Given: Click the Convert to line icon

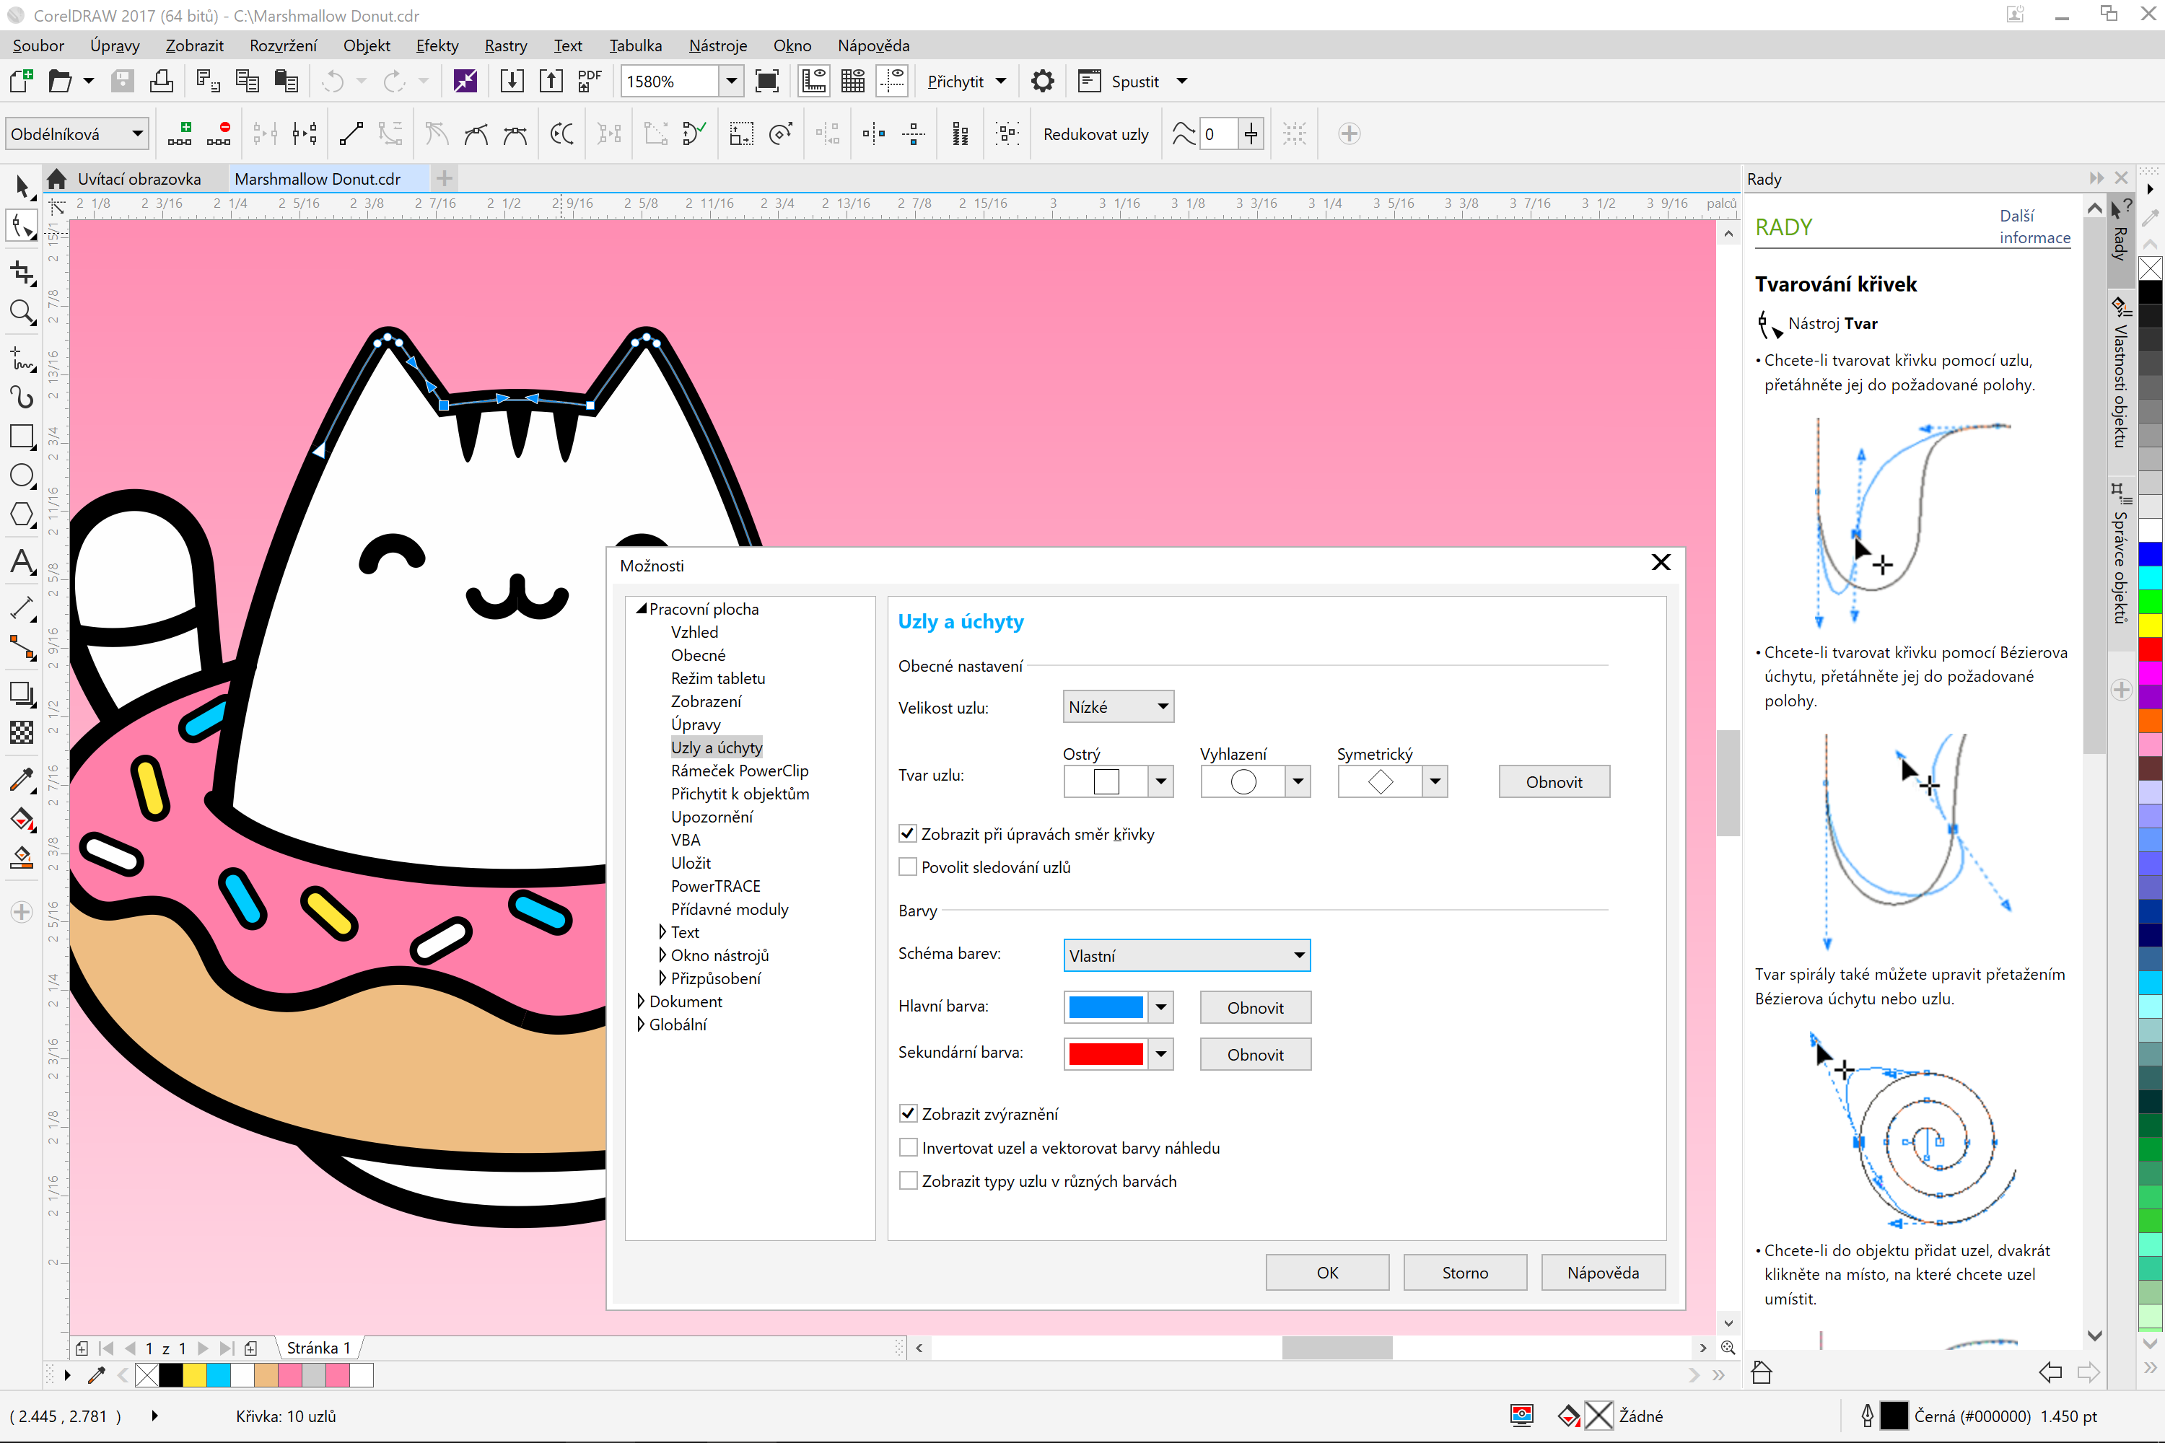Looking at the screenshot, I should pyautogui.click(x=351, y=133).
